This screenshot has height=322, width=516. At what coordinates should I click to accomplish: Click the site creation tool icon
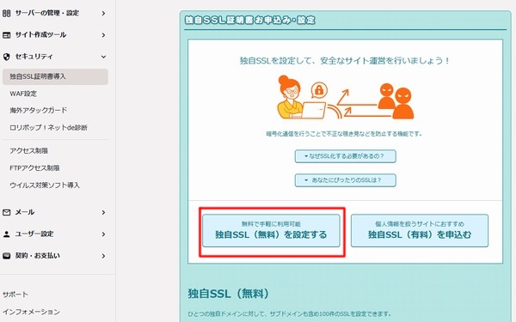pyautogui.click(x=6, y=35)
